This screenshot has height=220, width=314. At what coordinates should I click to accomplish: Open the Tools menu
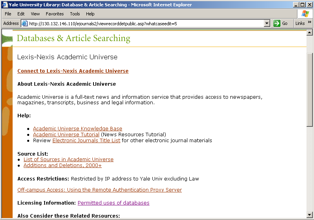click(x=75, y=14)
